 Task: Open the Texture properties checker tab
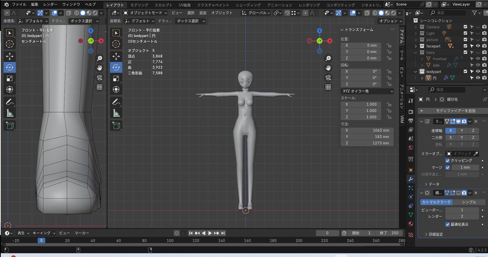point(411,235)
